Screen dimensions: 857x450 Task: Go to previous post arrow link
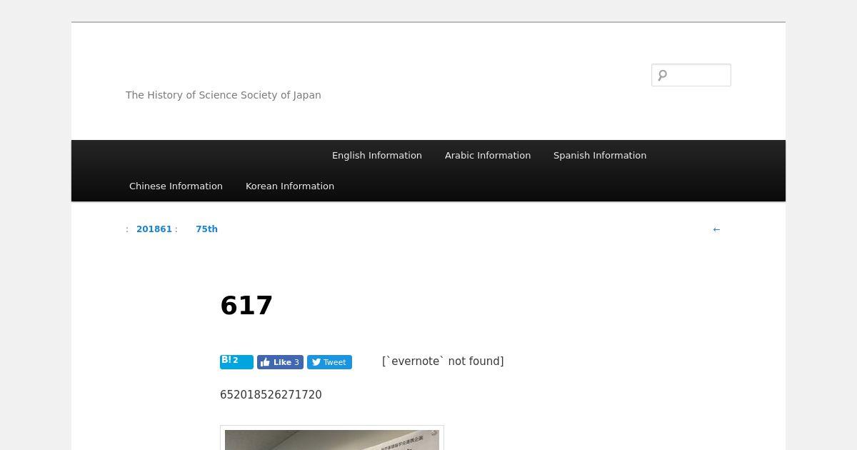click(716, 229)
